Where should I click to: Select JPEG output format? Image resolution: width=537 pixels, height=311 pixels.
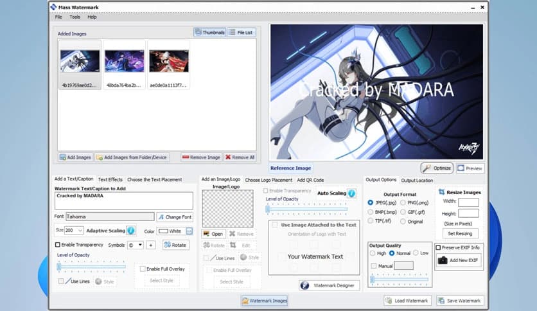click(x=370, y=202)
